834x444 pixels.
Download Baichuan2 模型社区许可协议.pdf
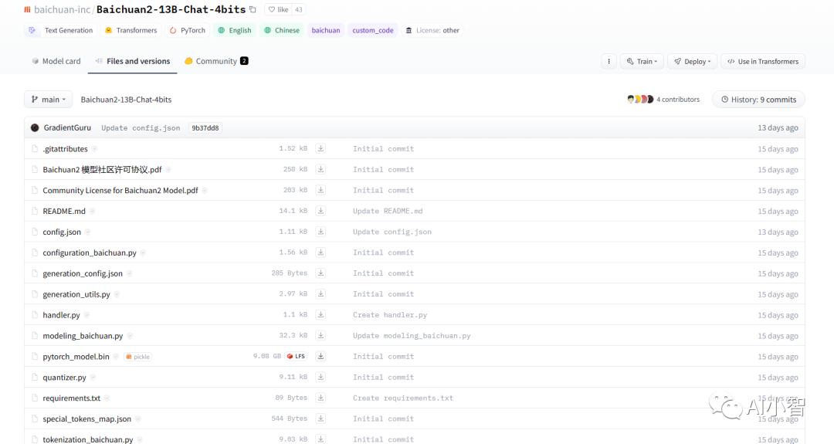[x=320, y=169]
